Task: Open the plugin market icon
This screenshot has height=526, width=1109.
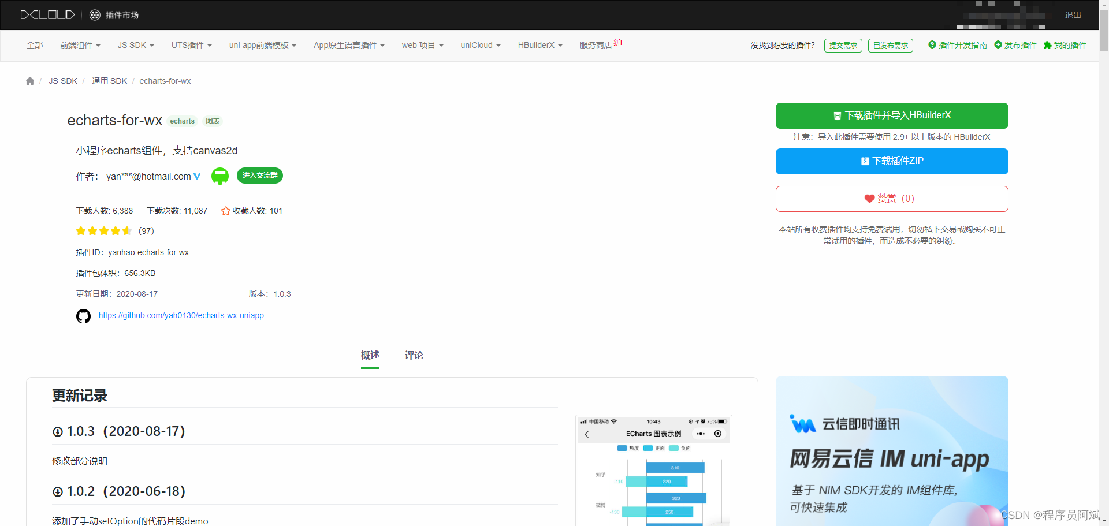Action: click(95, 15)
